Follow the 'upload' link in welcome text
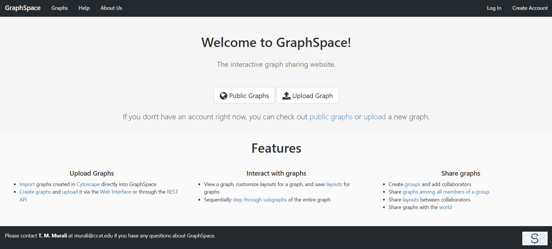This screenshot has width=552, height=249. 374,117
